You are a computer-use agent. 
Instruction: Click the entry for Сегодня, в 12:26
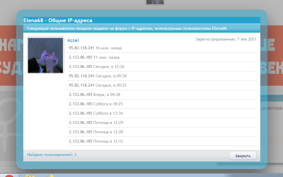point(96,66)
